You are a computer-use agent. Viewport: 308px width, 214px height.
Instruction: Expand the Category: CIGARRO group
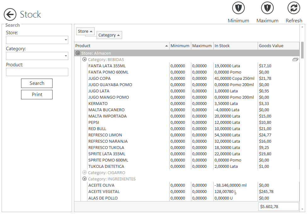(x=84, y=173)
